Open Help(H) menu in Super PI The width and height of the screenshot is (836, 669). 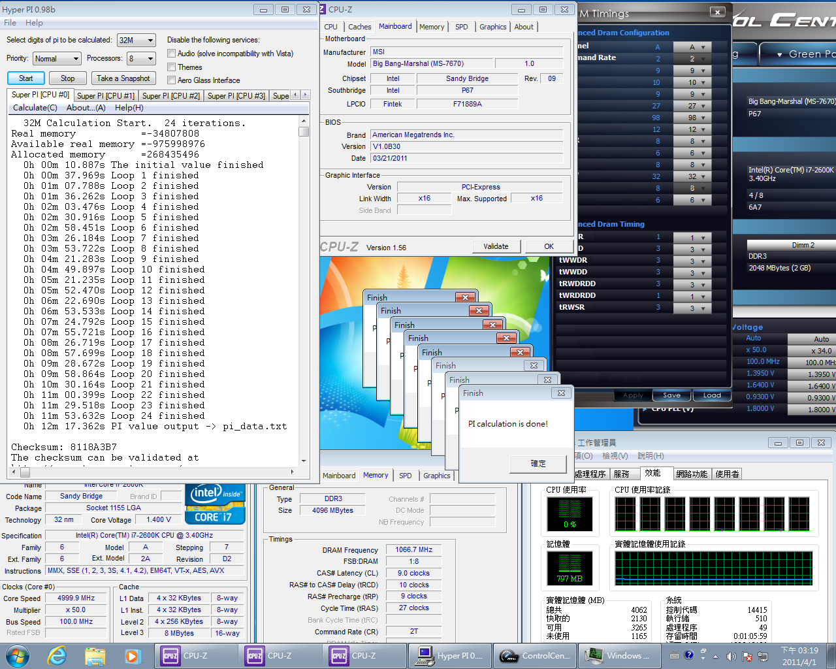coord(129,108)
